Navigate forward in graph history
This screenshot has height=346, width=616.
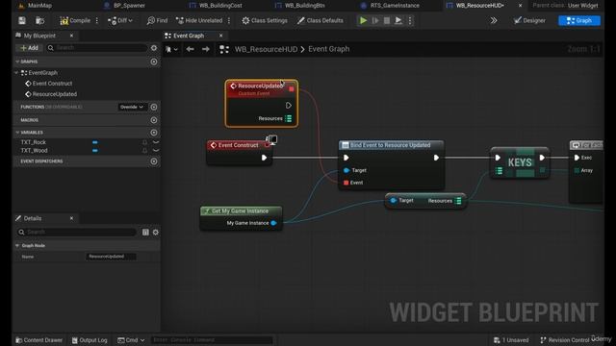coord(205,49)
